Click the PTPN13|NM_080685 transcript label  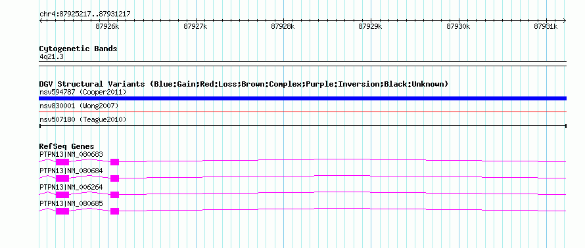[71, 203]
